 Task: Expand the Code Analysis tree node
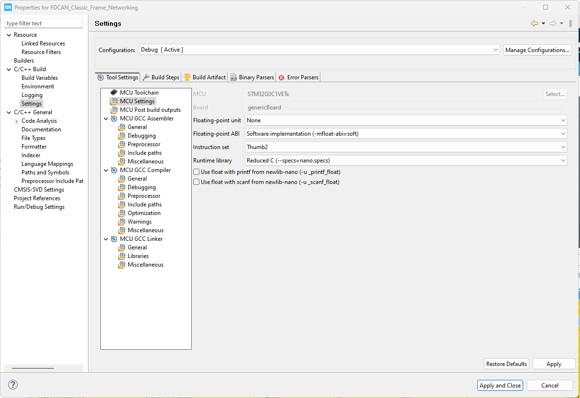tap(17, 121)
